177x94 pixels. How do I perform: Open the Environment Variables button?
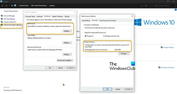[65, 60]
